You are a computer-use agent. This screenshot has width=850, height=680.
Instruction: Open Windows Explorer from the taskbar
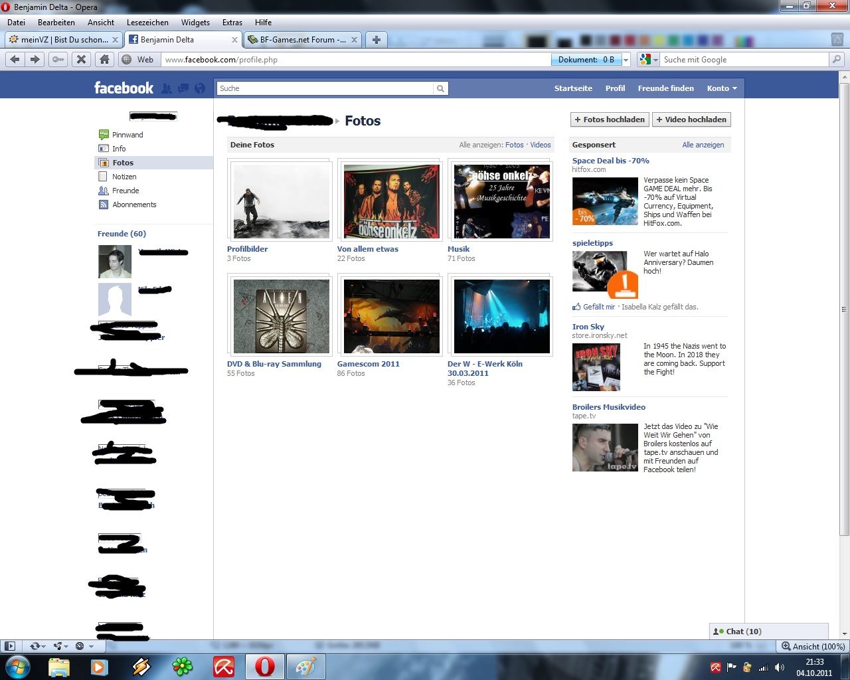coord(58,666)
